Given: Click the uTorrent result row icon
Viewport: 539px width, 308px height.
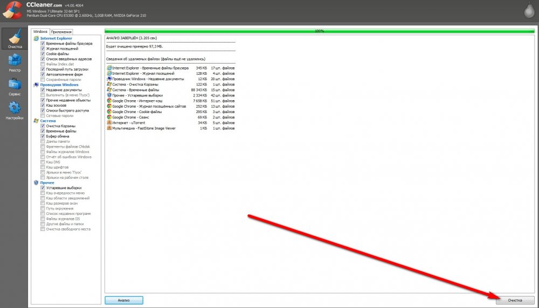Looking at the screenshot, I should (109, 123).
